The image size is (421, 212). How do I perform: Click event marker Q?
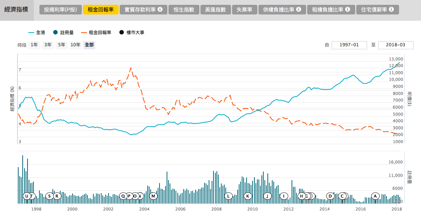click(123, 196)
